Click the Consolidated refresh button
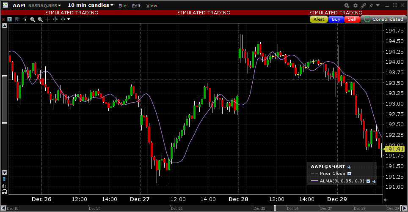Screen dimensions: 408x212 (x=384, y=19)
